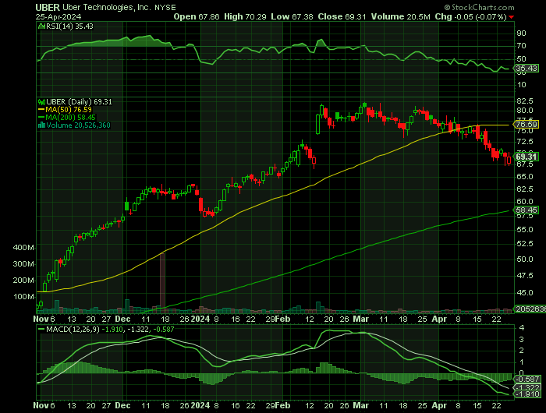Click the 'Mar' label on MACD panel date axis

pos(360,406)
